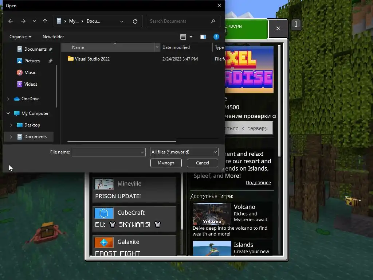This screenshot has width=373, height=280.
Task: Change the file list view icon
Action: coord(183,37)
